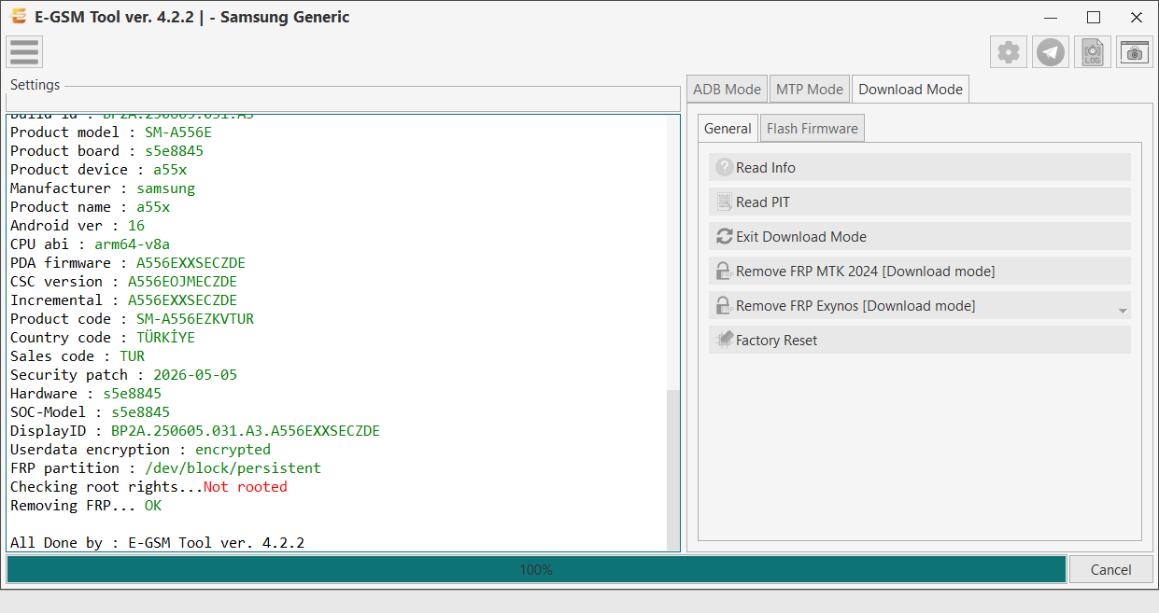
Task: Switch to the MTP Mode tab
Action: click(810, 90)
